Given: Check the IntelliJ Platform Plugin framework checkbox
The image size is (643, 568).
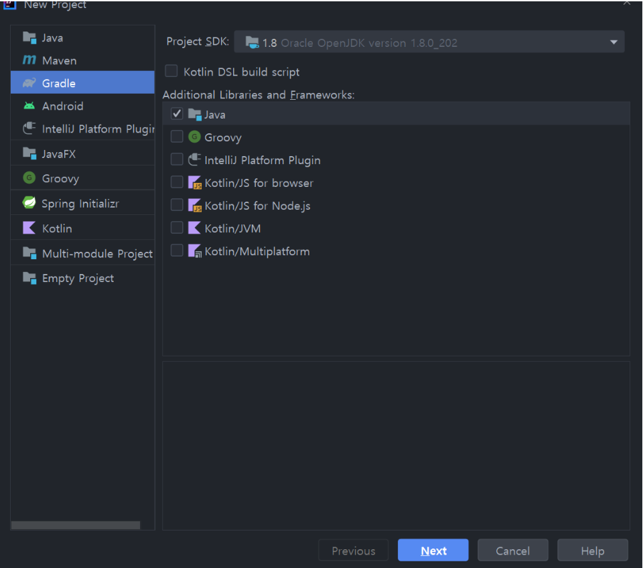Looking at the screenshot, I should tap(177, 159).
